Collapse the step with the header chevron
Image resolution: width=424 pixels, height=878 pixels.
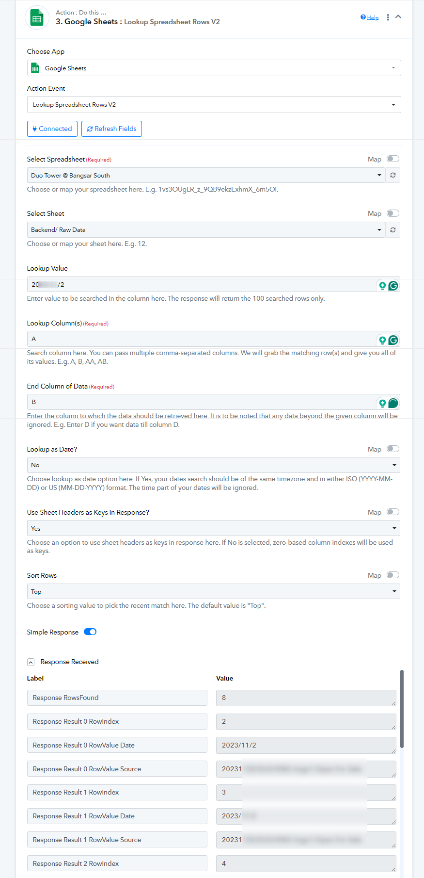pos(398,16)
